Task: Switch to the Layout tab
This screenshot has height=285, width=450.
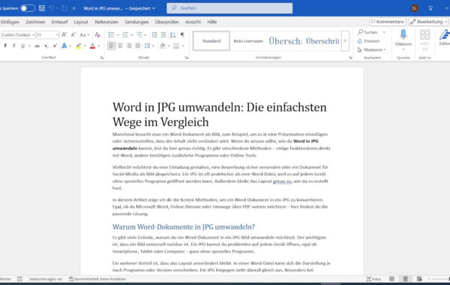Action: 81,22
